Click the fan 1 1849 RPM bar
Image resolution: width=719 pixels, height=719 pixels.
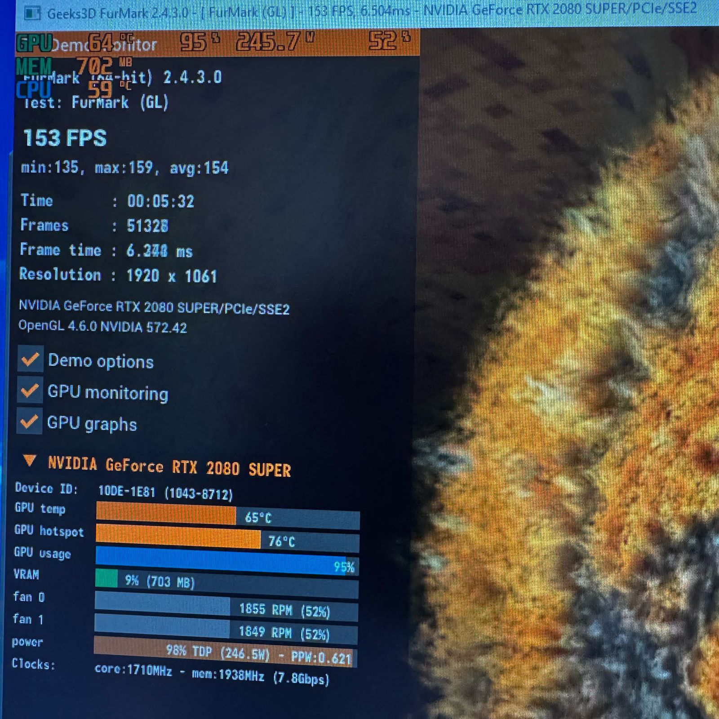[226, 630]
